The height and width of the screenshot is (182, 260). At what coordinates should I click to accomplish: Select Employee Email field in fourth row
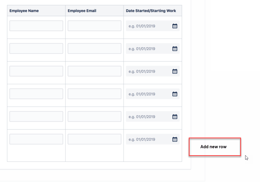[94, 94]
